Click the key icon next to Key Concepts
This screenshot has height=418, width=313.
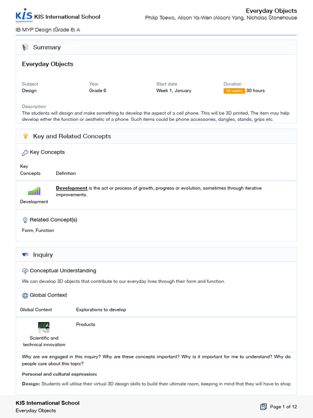(25, 153)
